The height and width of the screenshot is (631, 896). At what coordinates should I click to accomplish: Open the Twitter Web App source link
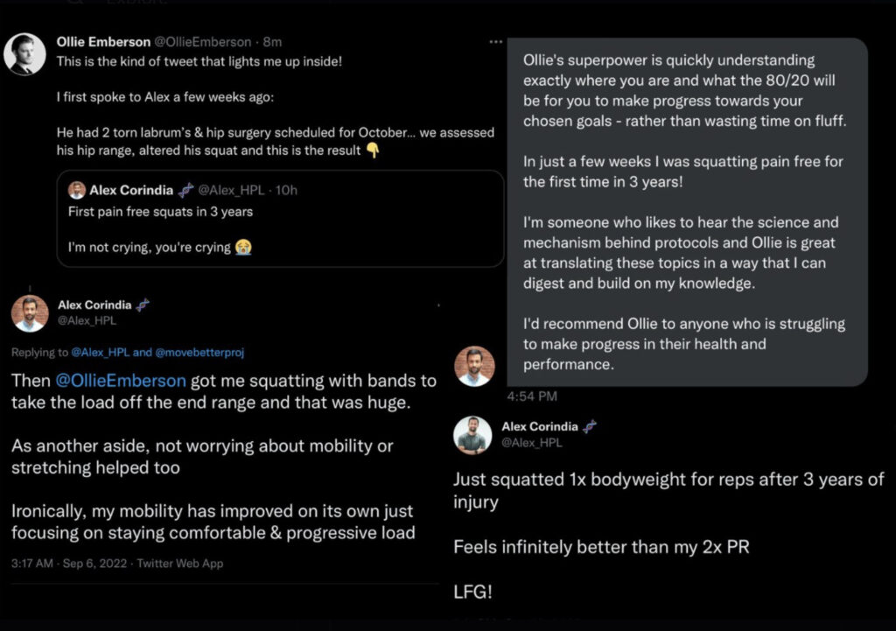click(x=180, y=563)
